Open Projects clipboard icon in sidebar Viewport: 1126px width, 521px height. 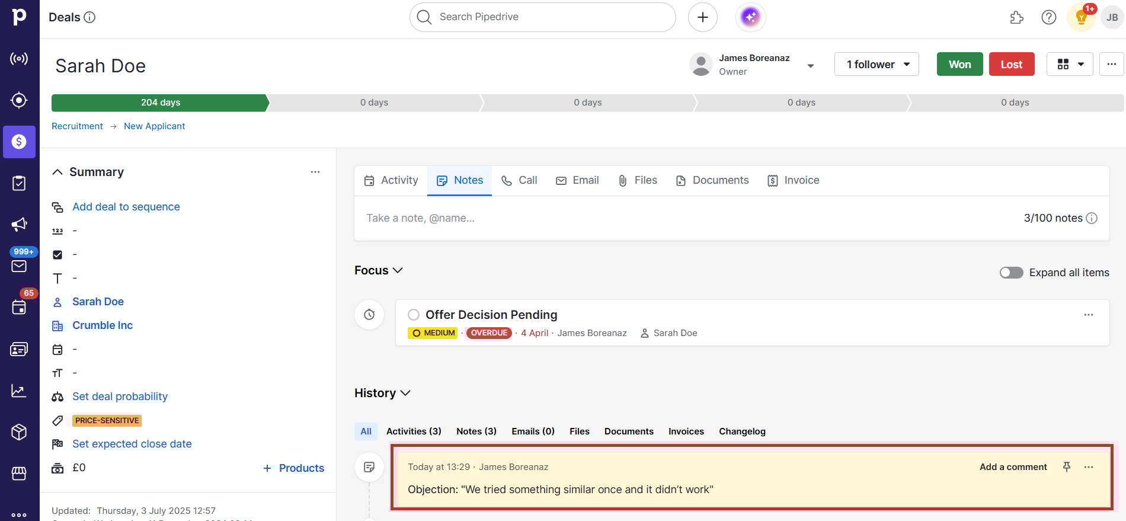point(19,183)
